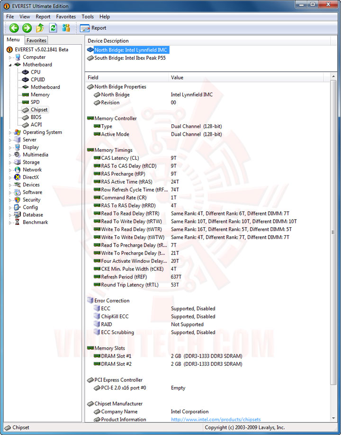This screenshot has height=435, width=341.
Task: Click the Database icon in the tree
Action: pos(18,215)
